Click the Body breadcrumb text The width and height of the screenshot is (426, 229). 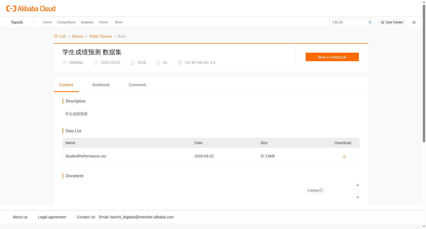(x=122, y=36)
